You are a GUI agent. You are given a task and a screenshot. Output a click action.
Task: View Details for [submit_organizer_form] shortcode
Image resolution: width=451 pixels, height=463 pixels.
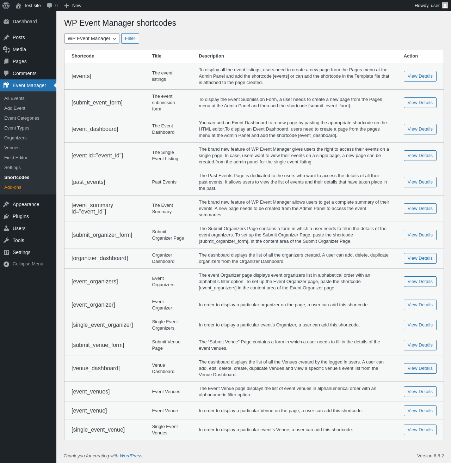420,235
